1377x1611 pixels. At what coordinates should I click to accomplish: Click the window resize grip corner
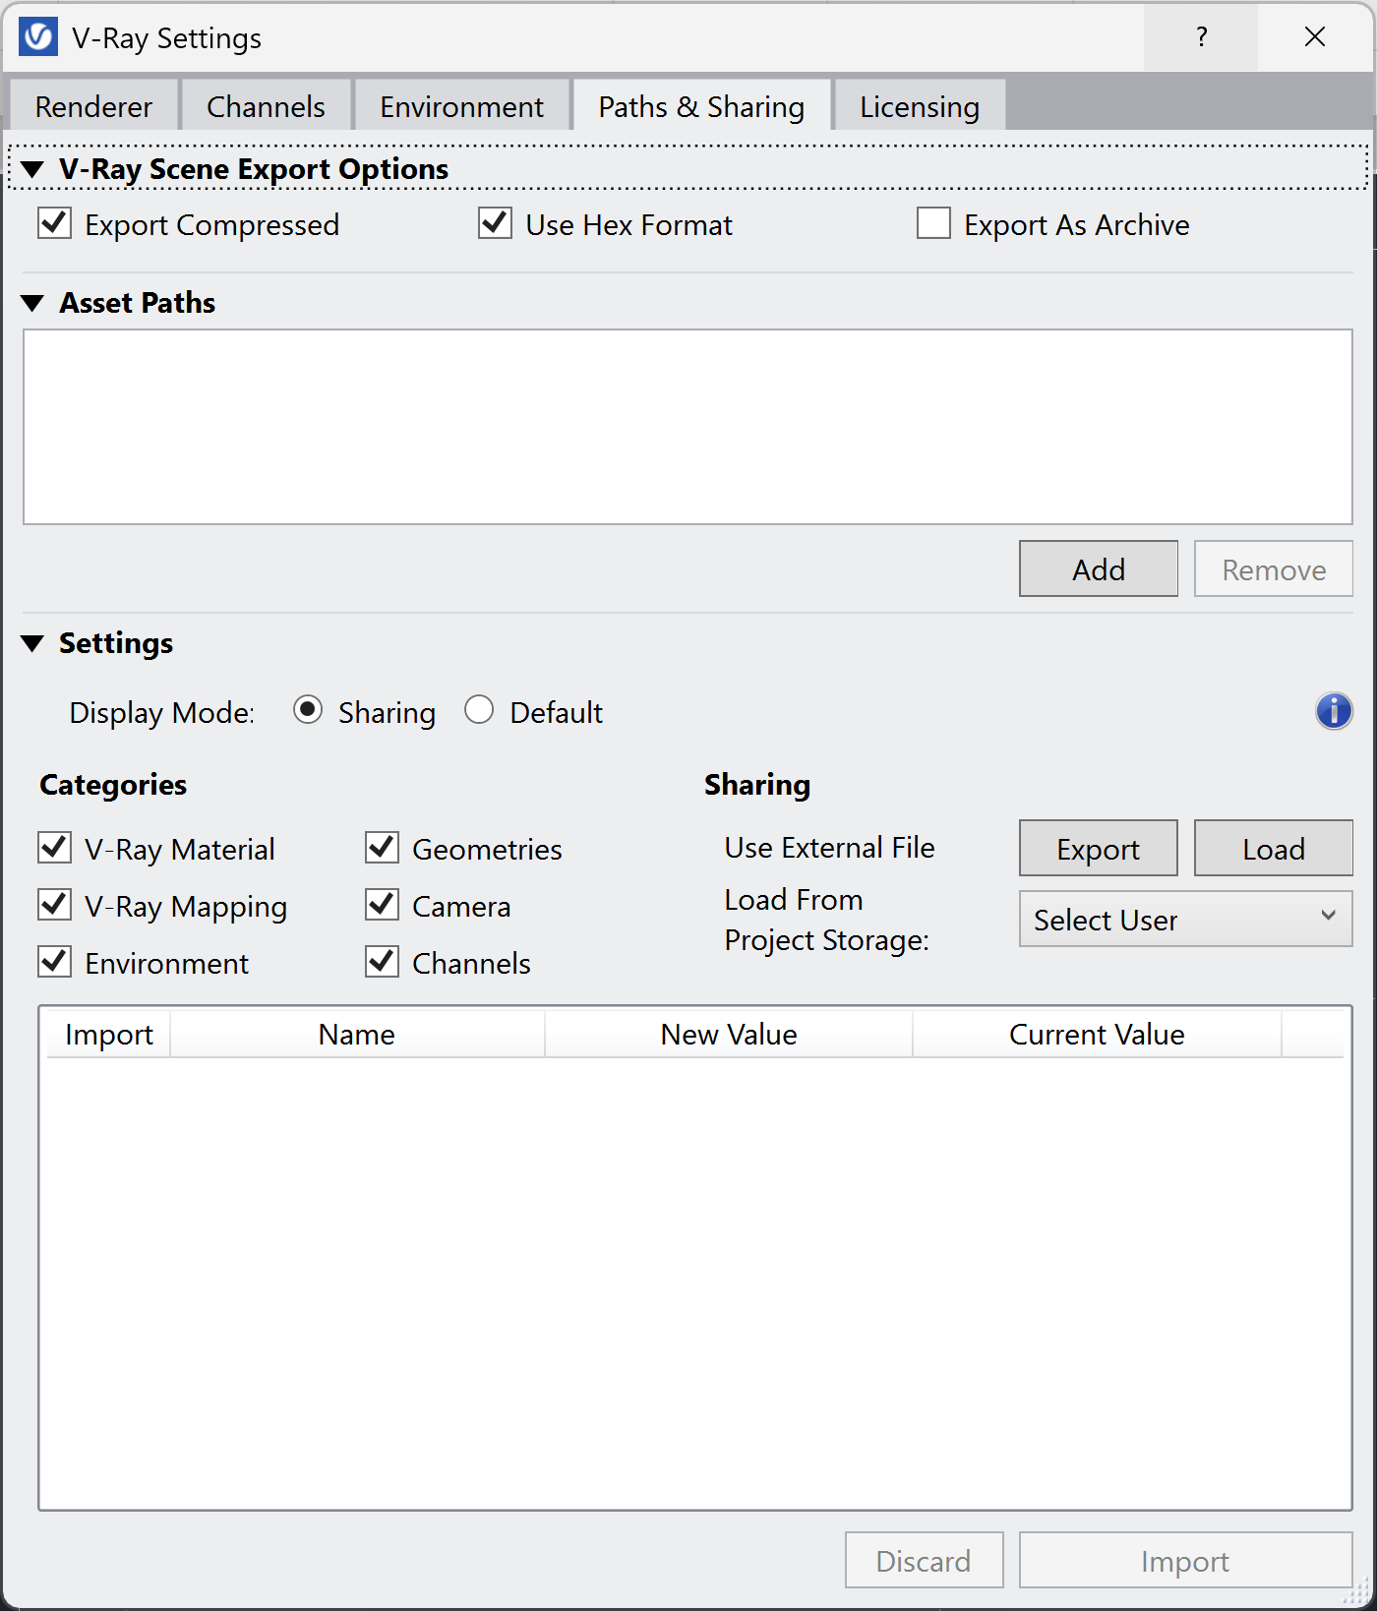coord(1357,1591)
